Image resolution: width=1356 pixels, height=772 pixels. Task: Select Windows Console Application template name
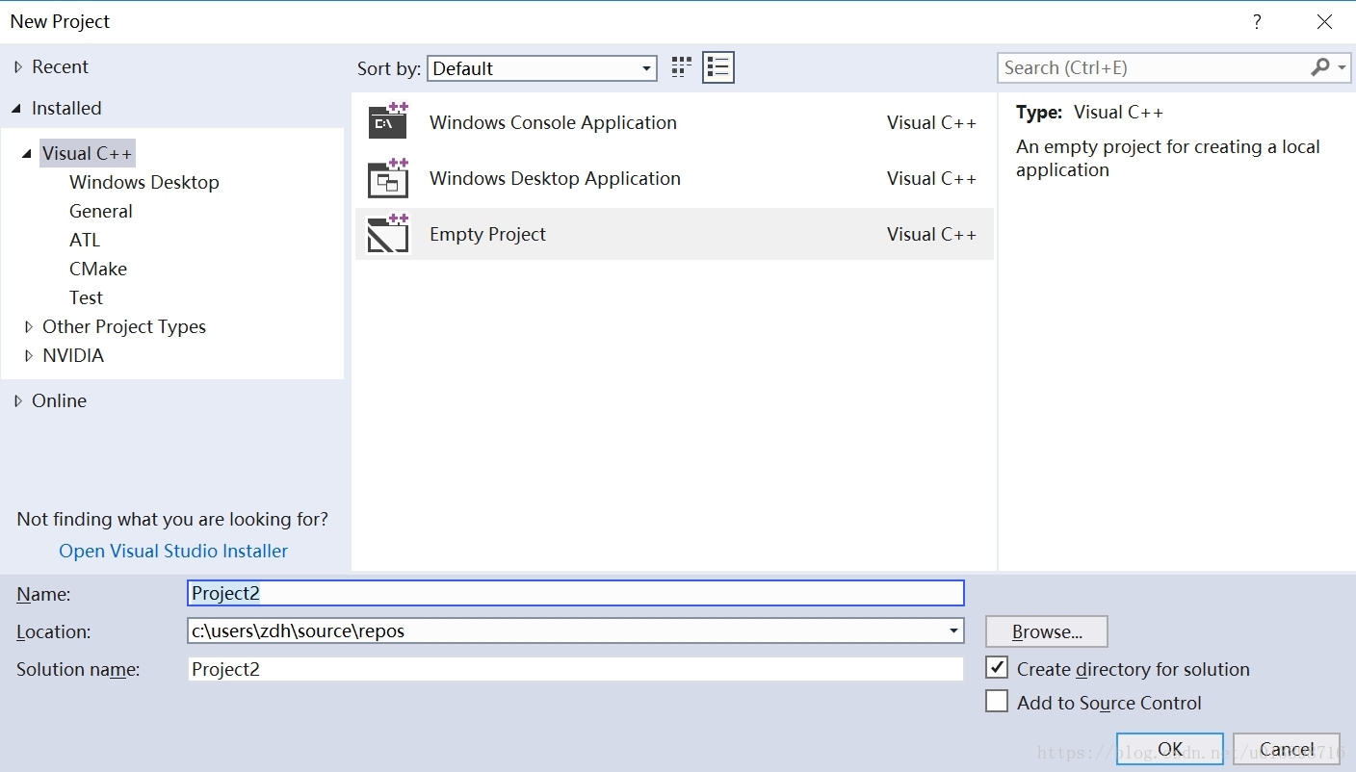point(553,122)
